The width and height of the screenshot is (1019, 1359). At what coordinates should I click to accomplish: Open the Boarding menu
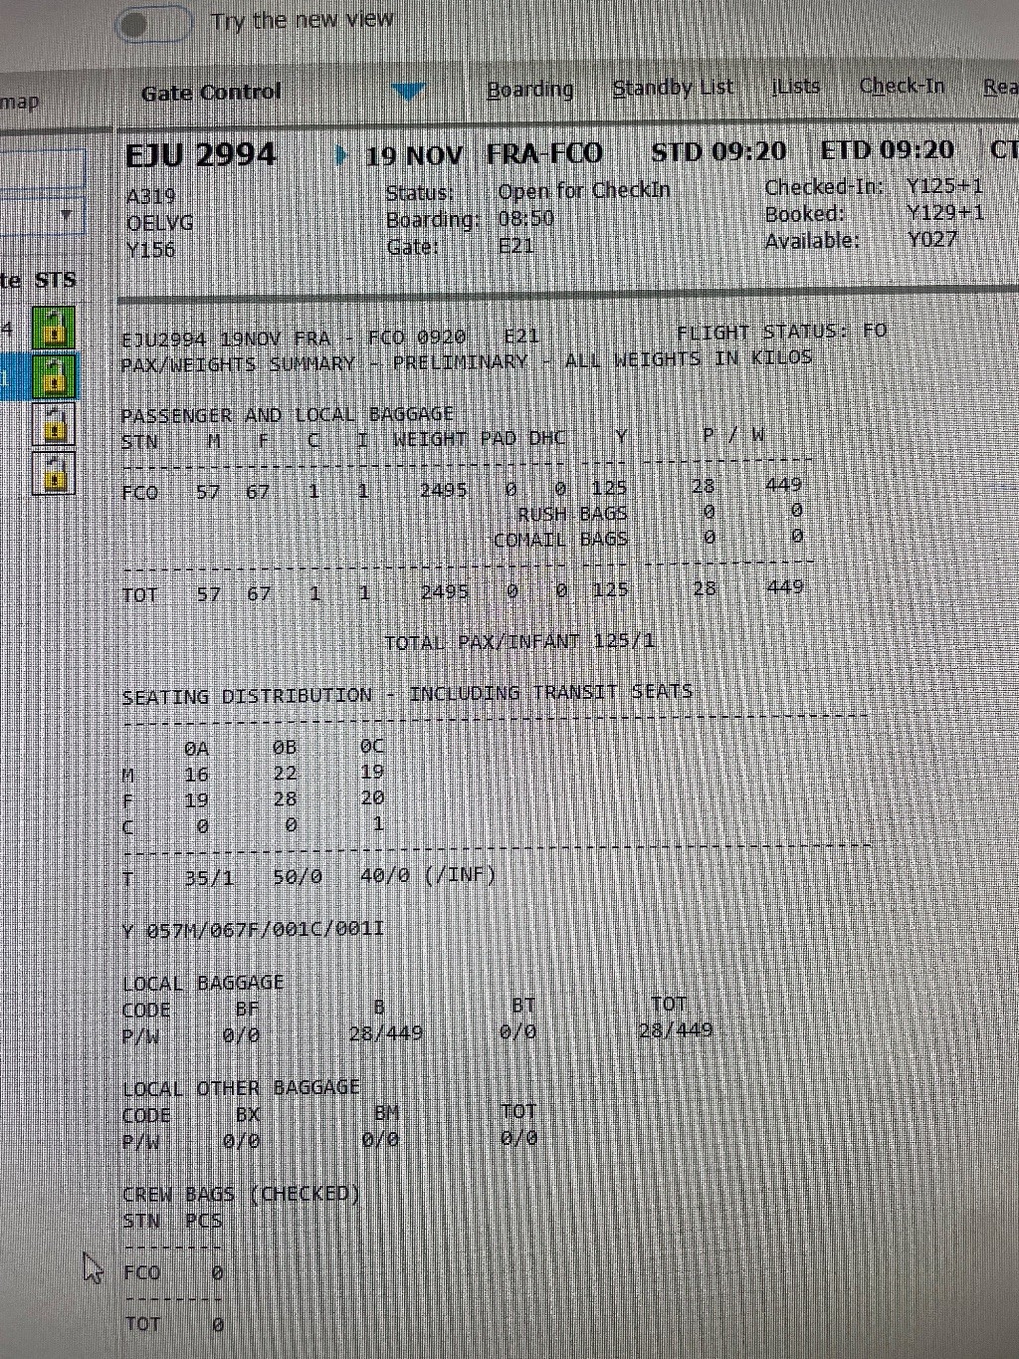click(529, 90)
